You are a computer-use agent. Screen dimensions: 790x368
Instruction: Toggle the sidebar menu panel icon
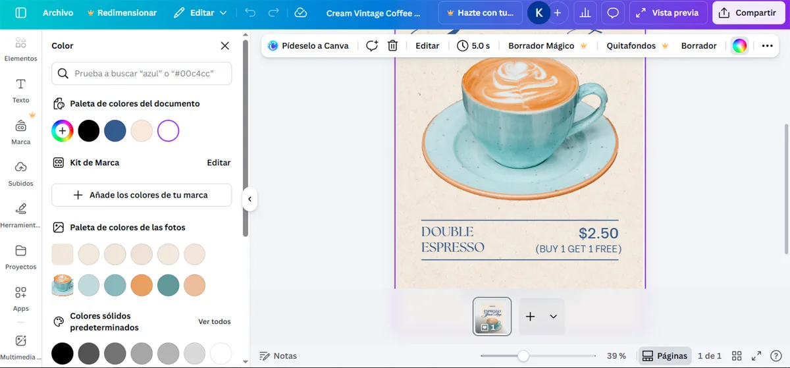click(21, 13)
